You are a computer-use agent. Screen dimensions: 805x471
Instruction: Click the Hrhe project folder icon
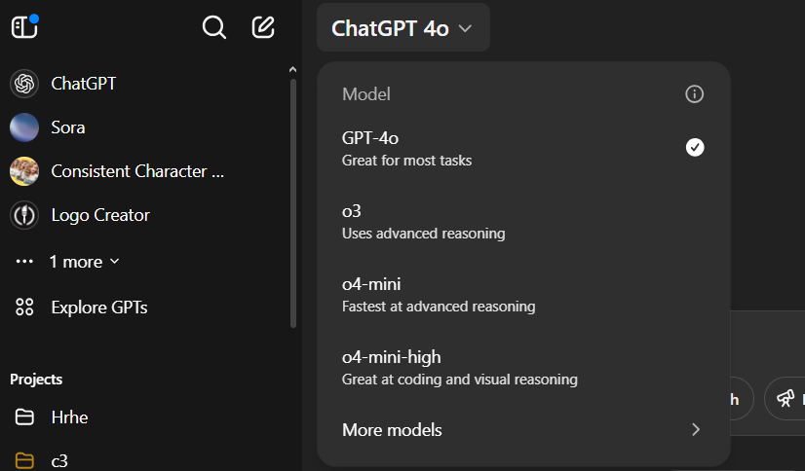[x=24, y=417]
